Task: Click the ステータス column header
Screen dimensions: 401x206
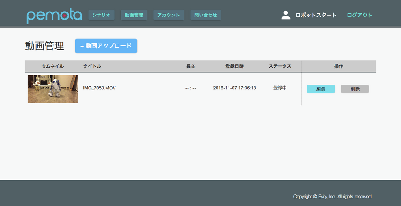Action: [280, 66]
